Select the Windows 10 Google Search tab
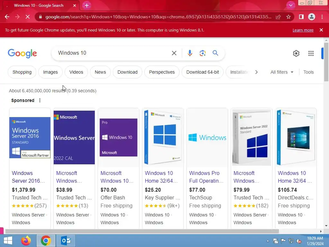 pyautogui.click(x=39, y=5)
